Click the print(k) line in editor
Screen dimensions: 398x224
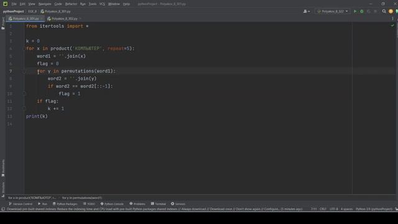coord(37,116)
